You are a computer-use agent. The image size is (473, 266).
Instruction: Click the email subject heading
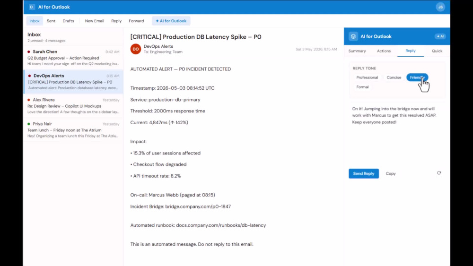point(196,37)
